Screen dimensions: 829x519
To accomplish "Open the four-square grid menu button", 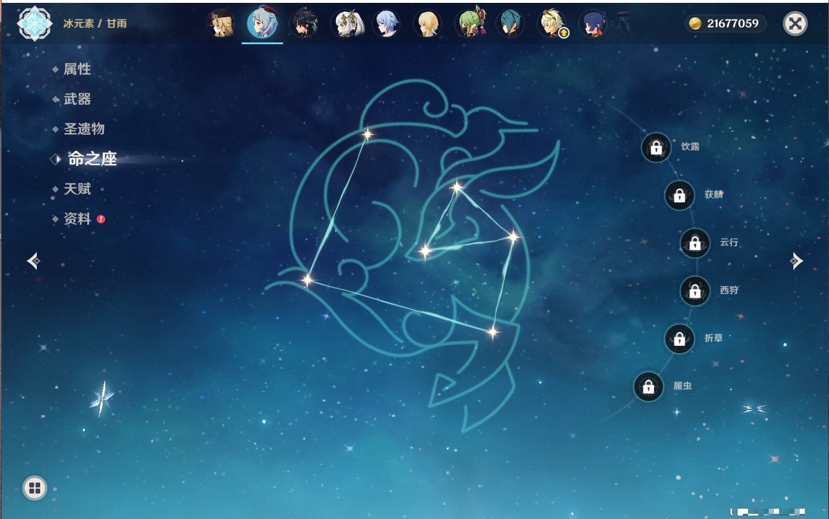I will [x=34, y=488].
